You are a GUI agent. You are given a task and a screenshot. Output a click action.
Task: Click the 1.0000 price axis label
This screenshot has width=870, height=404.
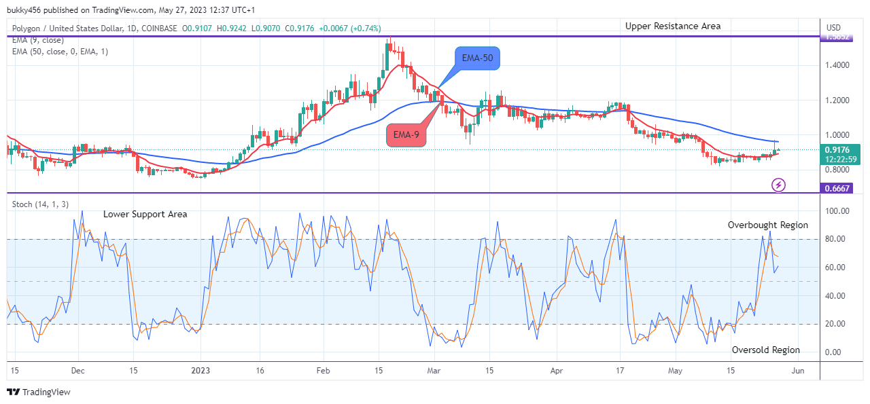pyautogui.click(x=838, y=135)
